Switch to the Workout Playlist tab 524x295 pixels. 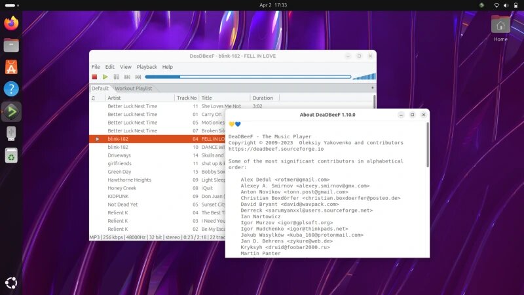(134, 88)
